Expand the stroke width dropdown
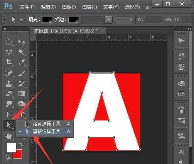 (109, 20)
